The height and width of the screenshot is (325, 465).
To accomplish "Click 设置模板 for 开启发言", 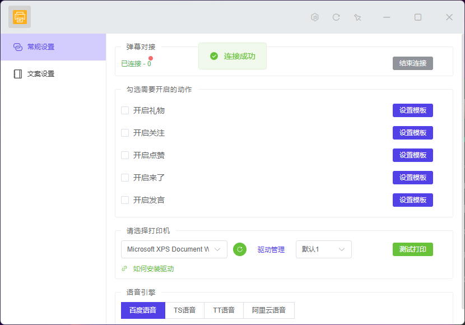I will [x=412, y=200].
